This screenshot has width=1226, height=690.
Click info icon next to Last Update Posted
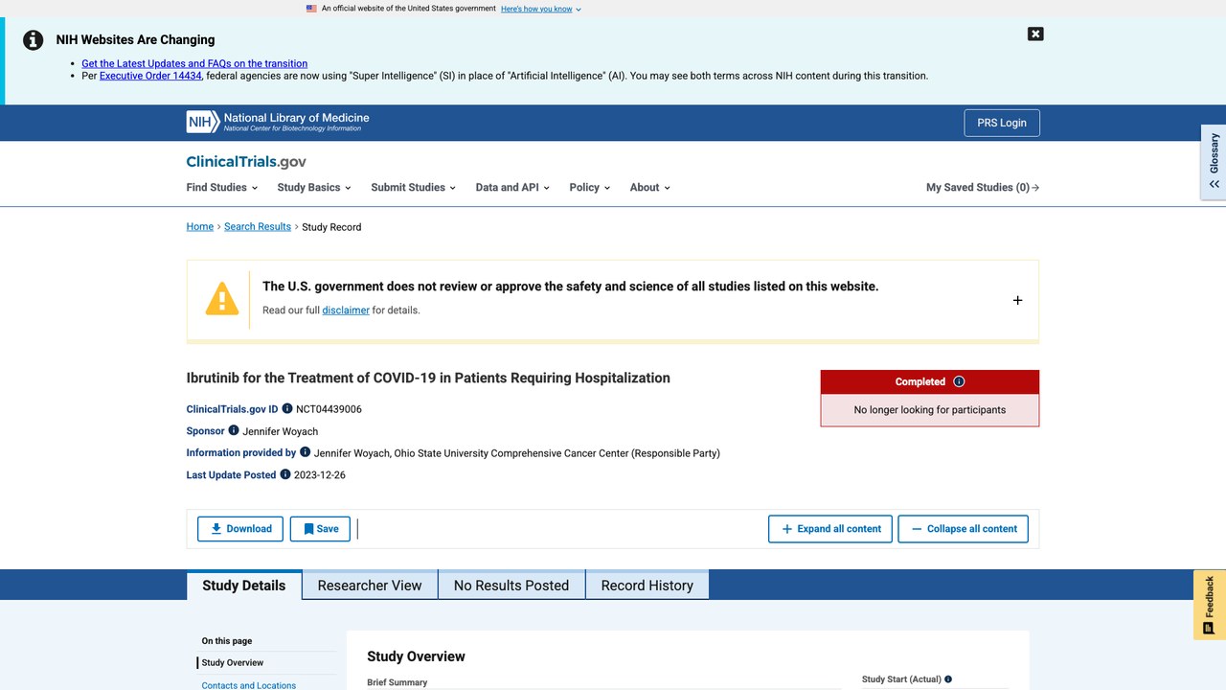(x=285, y=474)
